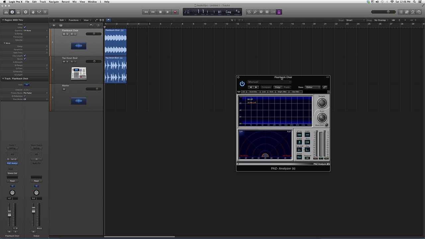Select the Flashback Choir audio region
Viewport: 425px width, 239px height.
(116, 42)
